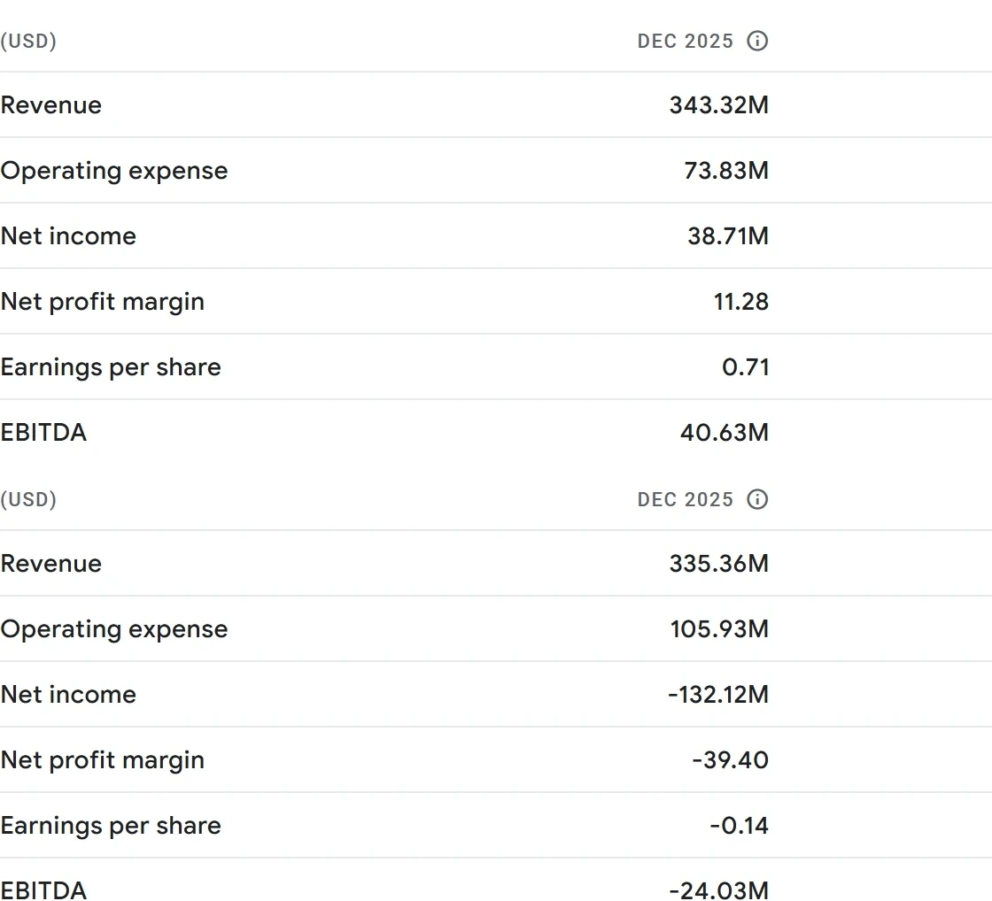Click the Revenue value 335.36M
Screen dimensions: 992x901
point(719,564)
